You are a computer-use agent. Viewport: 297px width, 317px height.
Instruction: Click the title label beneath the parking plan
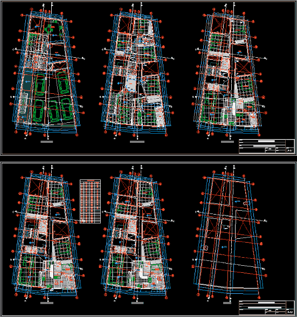(x=47, y=142)
